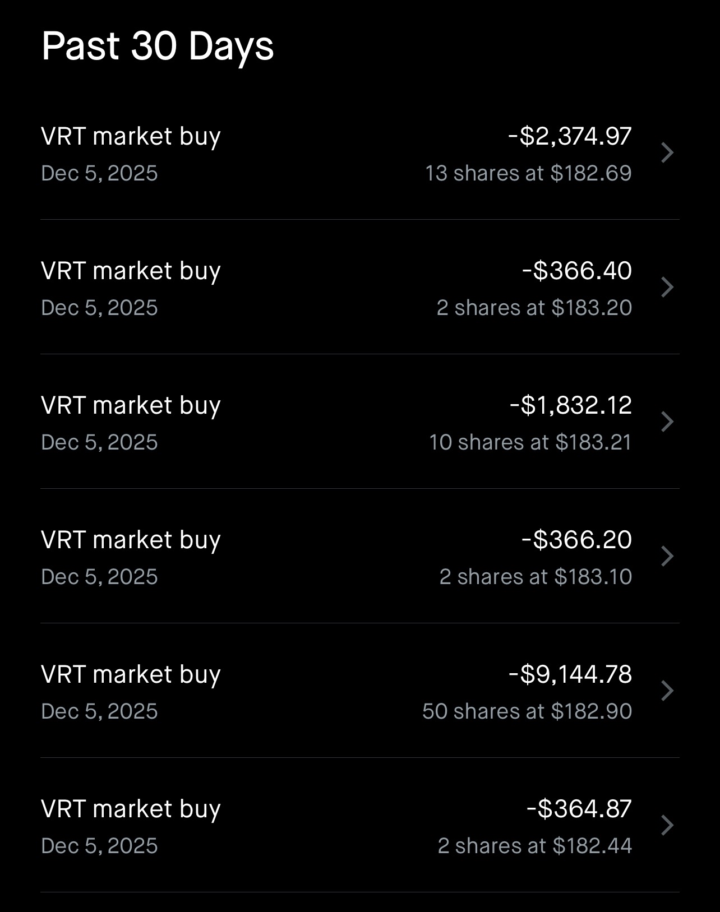720x912 pixels.
Task: Select '10 shares at $183.21' detail text
Action: pos(530,442)
